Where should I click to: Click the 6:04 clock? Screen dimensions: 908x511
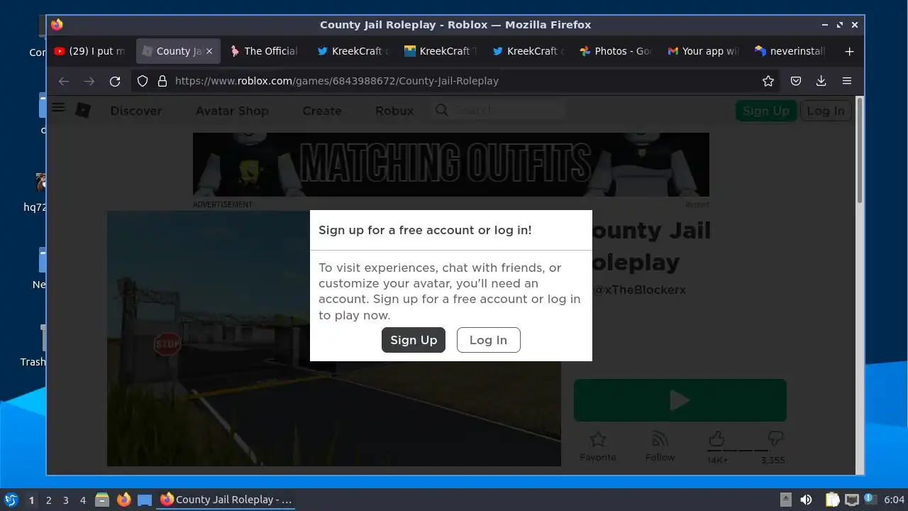coord(895,500)
